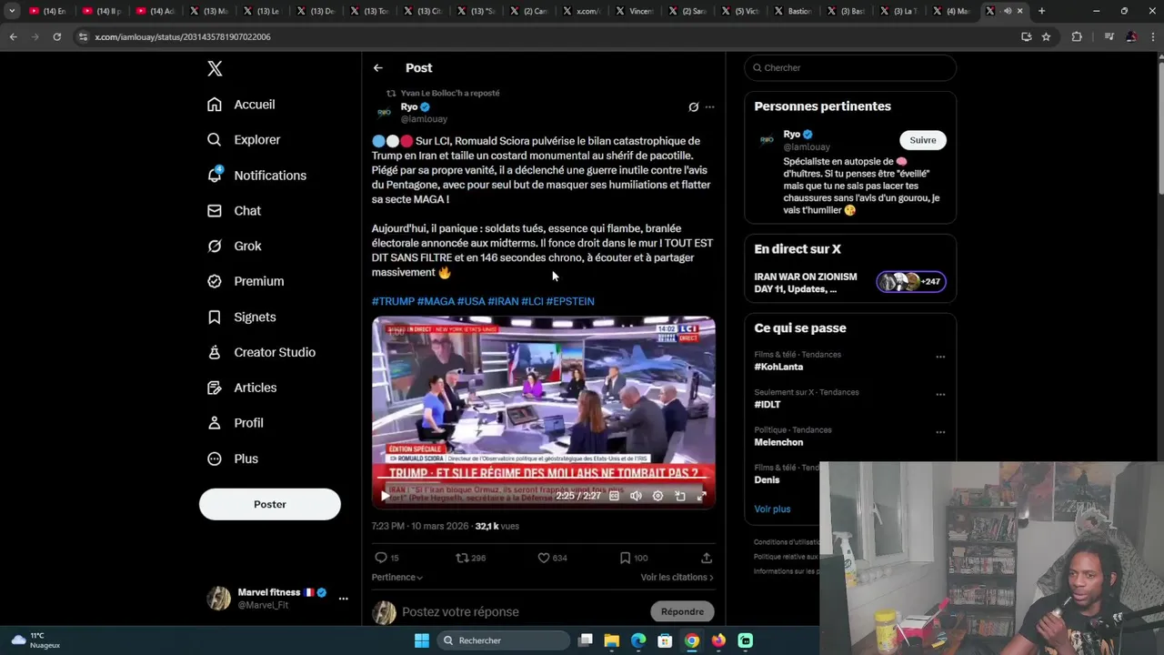Click Grok explain icon on Ryo's post
This screenshot has width=1164, height=655.
point(694,107)
